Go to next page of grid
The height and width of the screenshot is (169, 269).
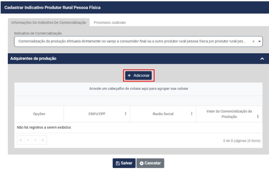coord(35,140)
